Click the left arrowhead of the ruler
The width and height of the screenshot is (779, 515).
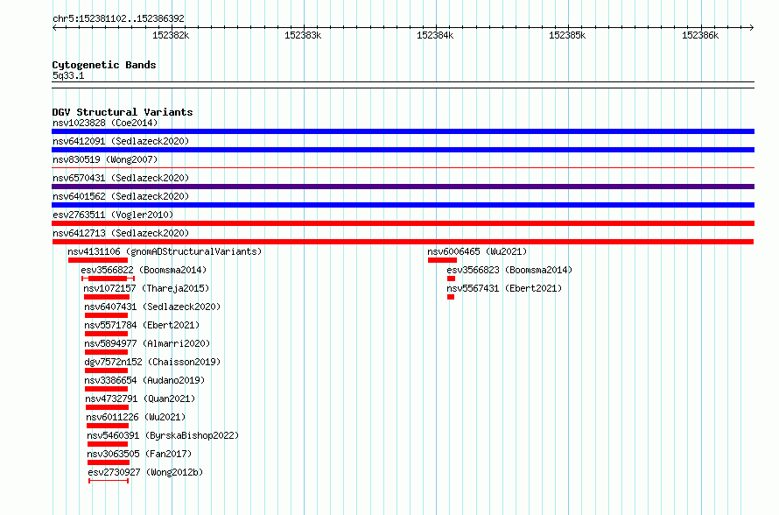click(x=54, y=27)
